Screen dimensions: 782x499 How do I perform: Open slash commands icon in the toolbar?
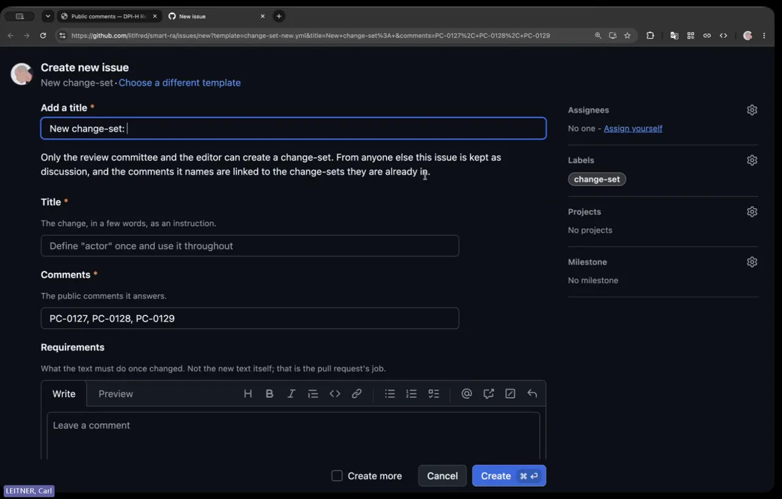pyautogui.click(x=510, y=393)
